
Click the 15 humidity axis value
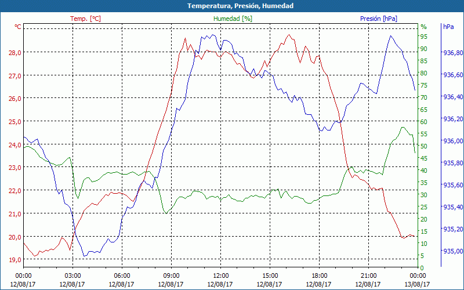coord(424,231)
